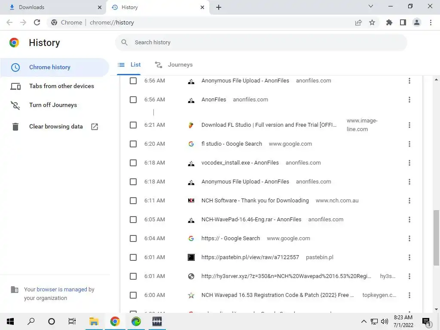Click the NCH favicon on NCH Software row

191,201
